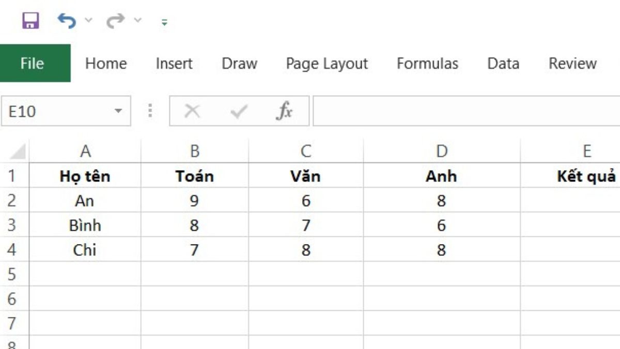
Task: Switch to the Page Layout tab
Action: tap(327, 64)
